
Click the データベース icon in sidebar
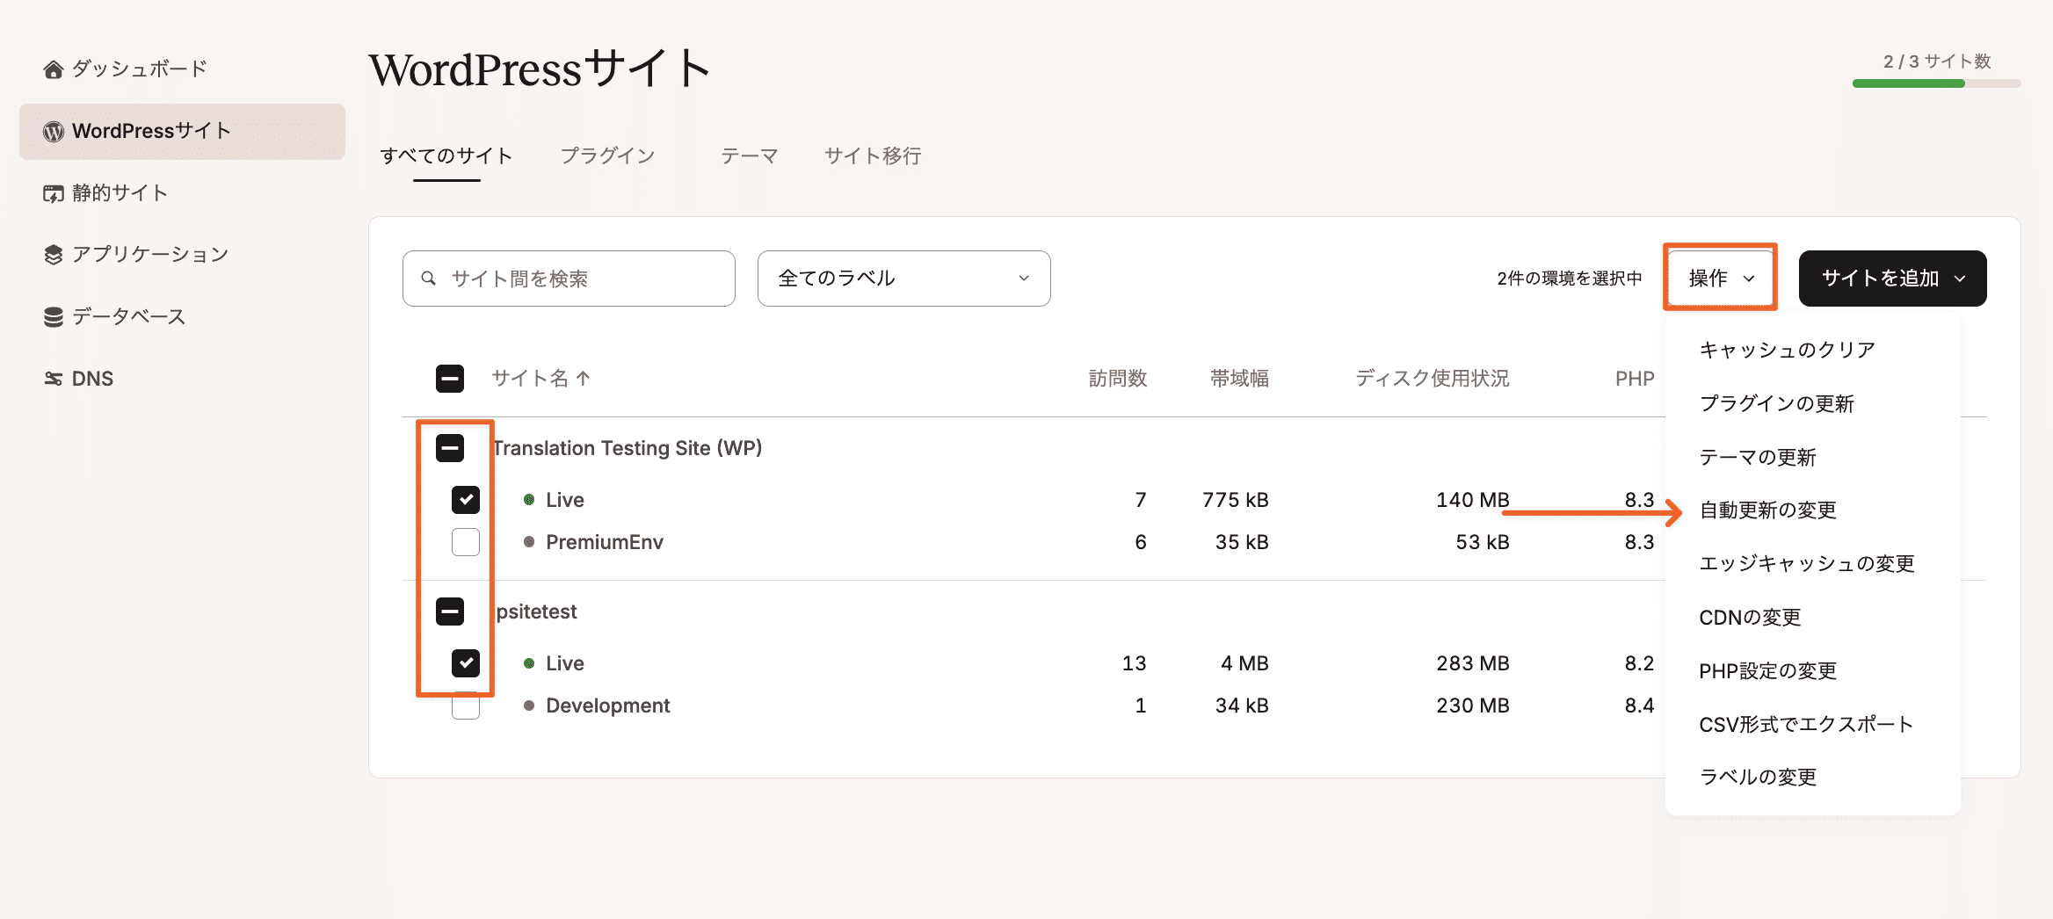(x=54, y=317)
